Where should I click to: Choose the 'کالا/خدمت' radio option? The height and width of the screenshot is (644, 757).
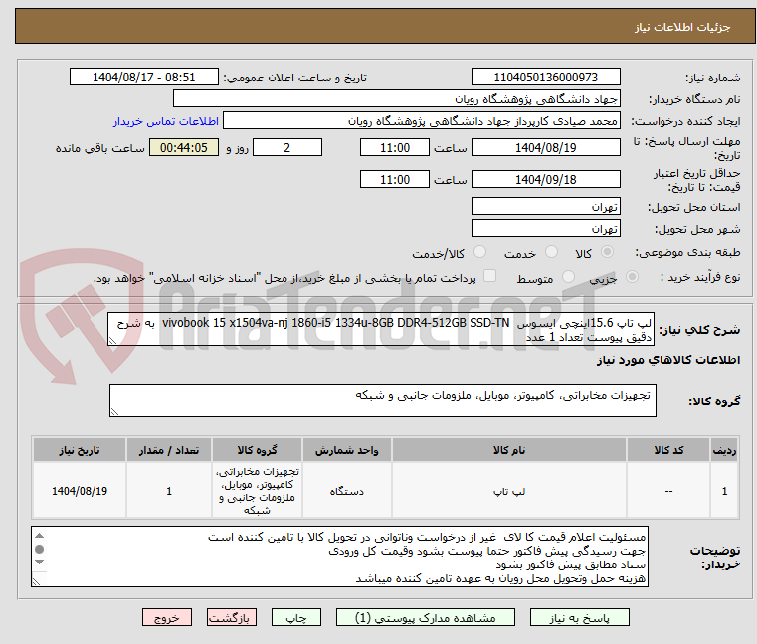[480, 254]
